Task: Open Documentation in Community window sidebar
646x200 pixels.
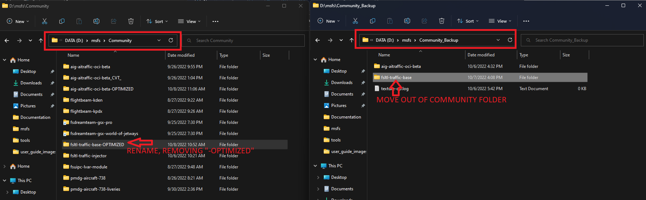Action: pyautogui.click(x=35, y=117)
